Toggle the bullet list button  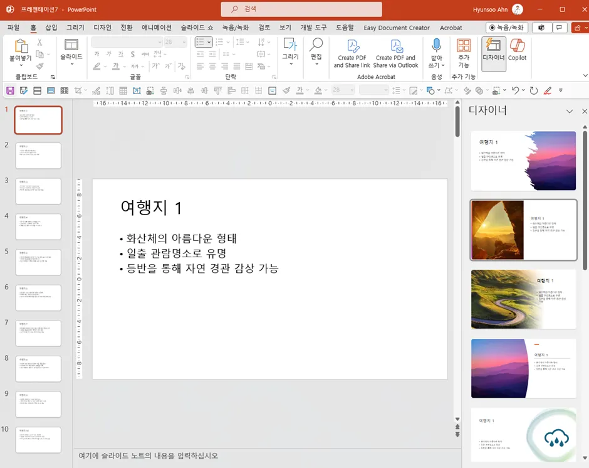click(x=201, y=42)
